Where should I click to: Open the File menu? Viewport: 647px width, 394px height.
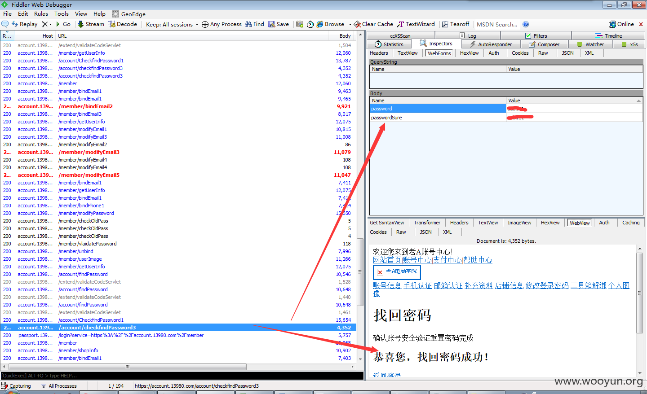(7, 14)
